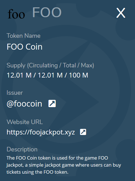Image resolution: width=135 pixels, height=181 pixels.
Task: Click the Supply (Circulating / Total / Max) label
Action: tap(50, 65)
